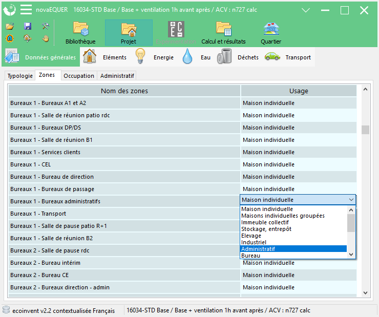The height and width of the screenshot is (317, 379).
Task: Open the Eau water drop icon
Action: pos(187,56)
